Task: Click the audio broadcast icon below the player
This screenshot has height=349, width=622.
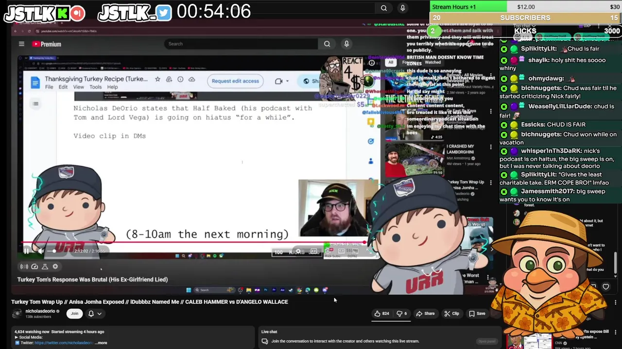Action: pos(24,266)
